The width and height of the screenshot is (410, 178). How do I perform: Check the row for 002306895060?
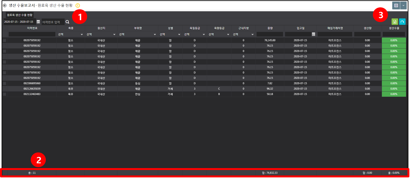click(4, 83)
